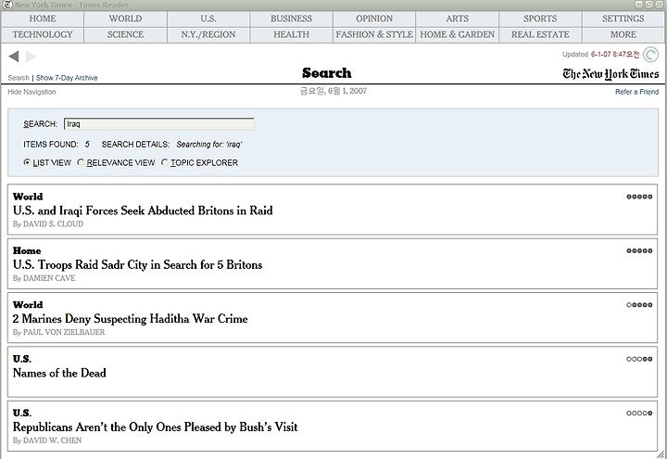Select the Topic Explorer radio button

[x=165, y=162]
